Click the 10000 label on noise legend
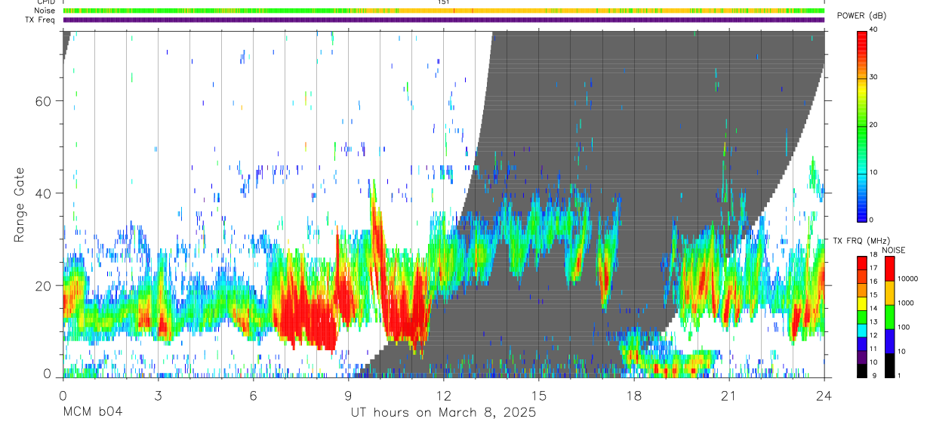The width and height of the screenshot is (927, 428). pyautogui.click(x=908, y=279)
